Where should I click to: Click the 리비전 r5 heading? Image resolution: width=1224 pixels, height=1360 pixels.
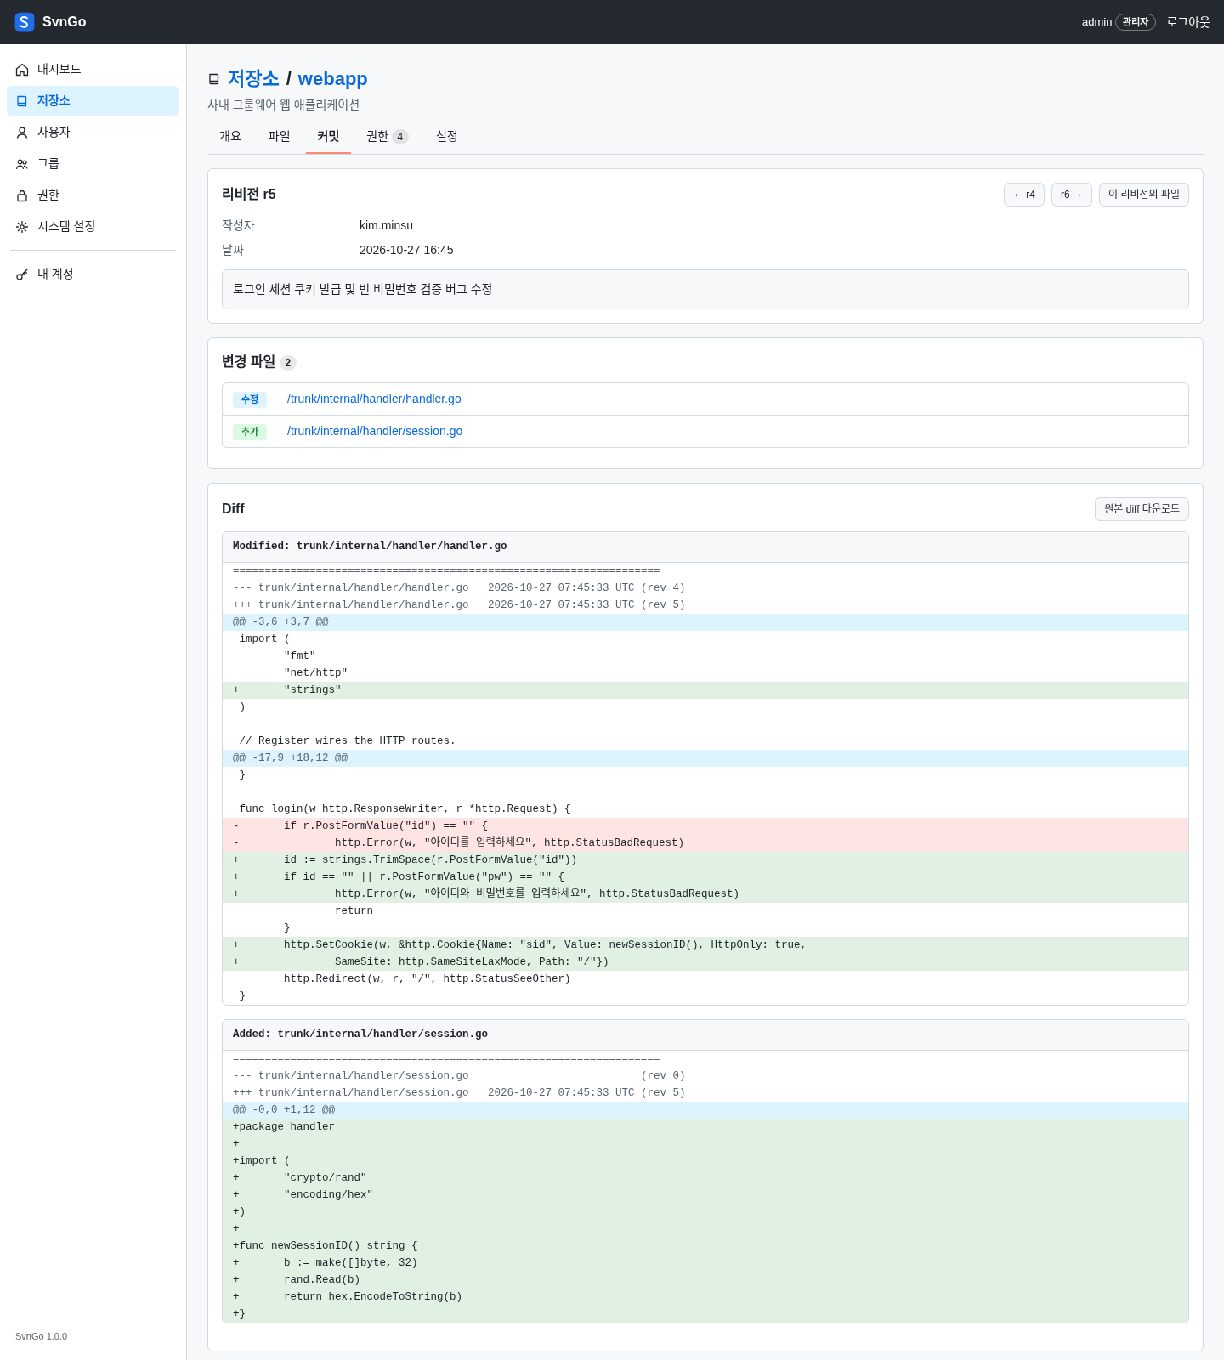point(249,194)
